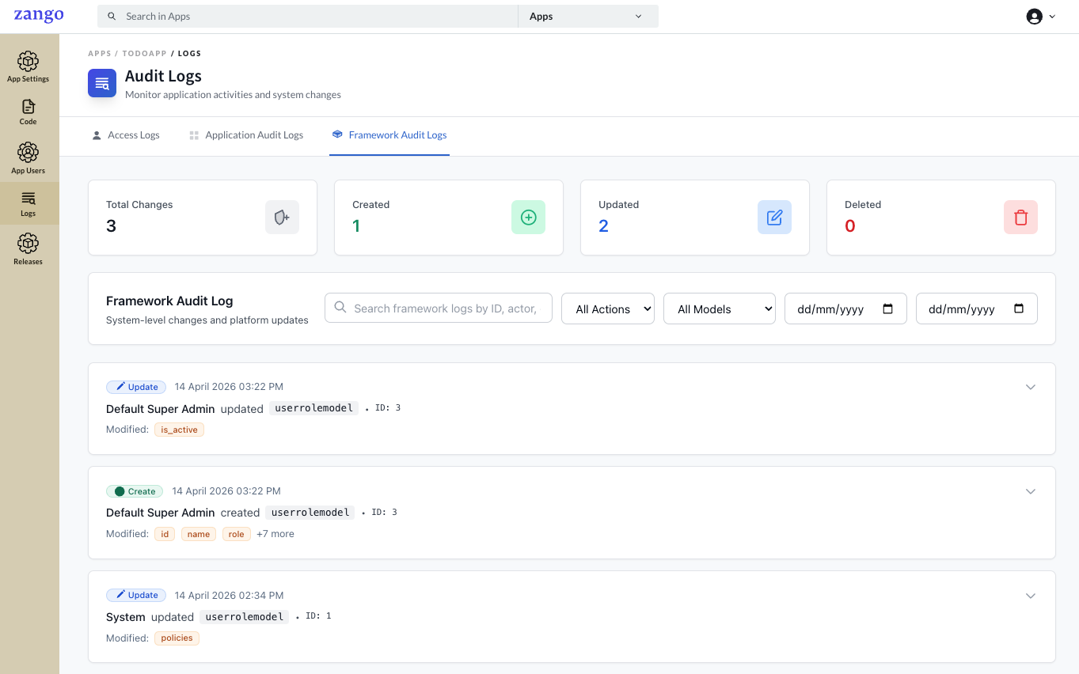Click Update badge on 03:22 PM entry

[x=136, y=387]
